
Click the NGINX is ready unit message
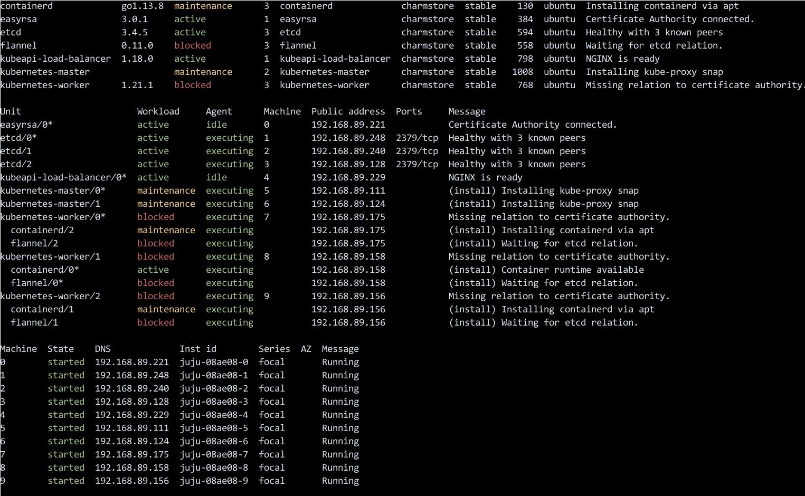(486, 177)
